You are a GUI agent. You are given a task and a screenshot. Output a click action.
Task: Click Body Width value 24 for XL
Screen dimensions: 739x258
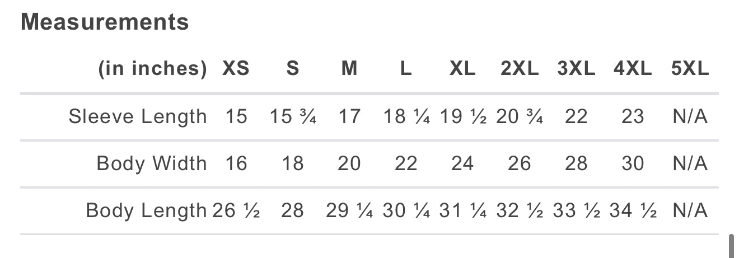click(462, 163)
